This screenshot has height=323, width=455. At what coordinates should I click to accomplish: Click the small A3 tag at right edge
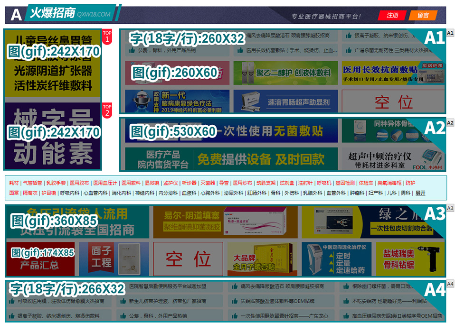(x=450, y=208)
